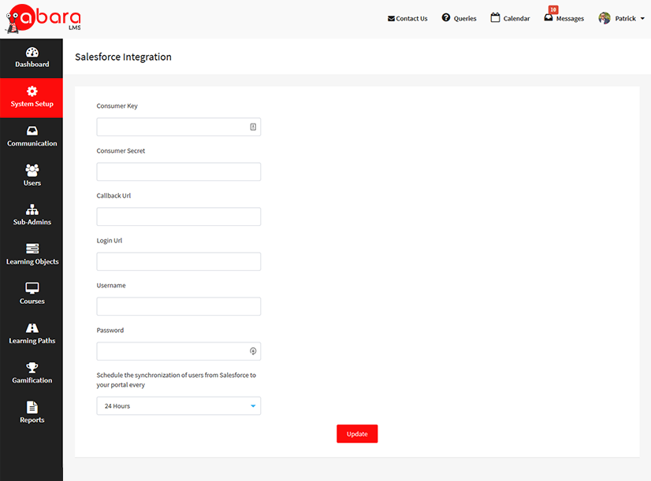Focus the Username input field
Image resolution: width=651 pixels, height=481 pixels.
(x=179, y=306)
